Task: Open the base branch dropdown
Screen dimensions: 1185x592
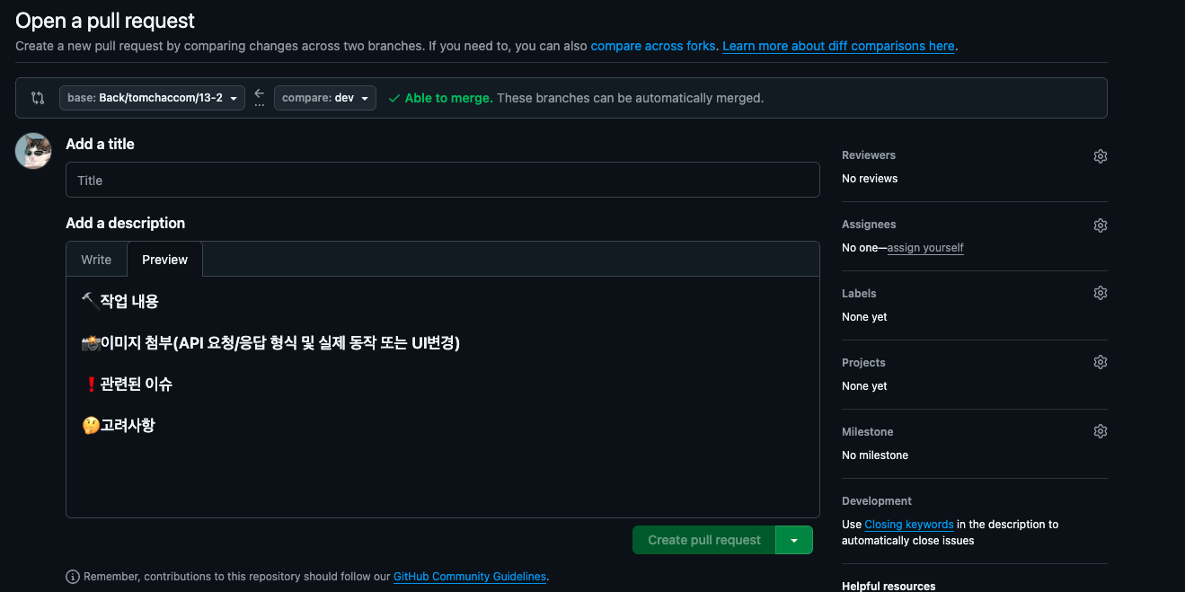Action: 152,98
